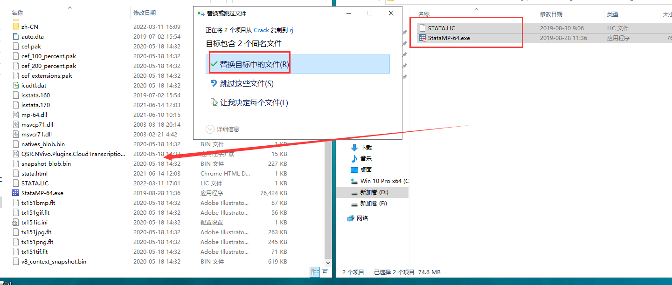Sort right pane by Type (类型) column header
The width and height of the screenshot is (672, 285).
click(612, 14)
